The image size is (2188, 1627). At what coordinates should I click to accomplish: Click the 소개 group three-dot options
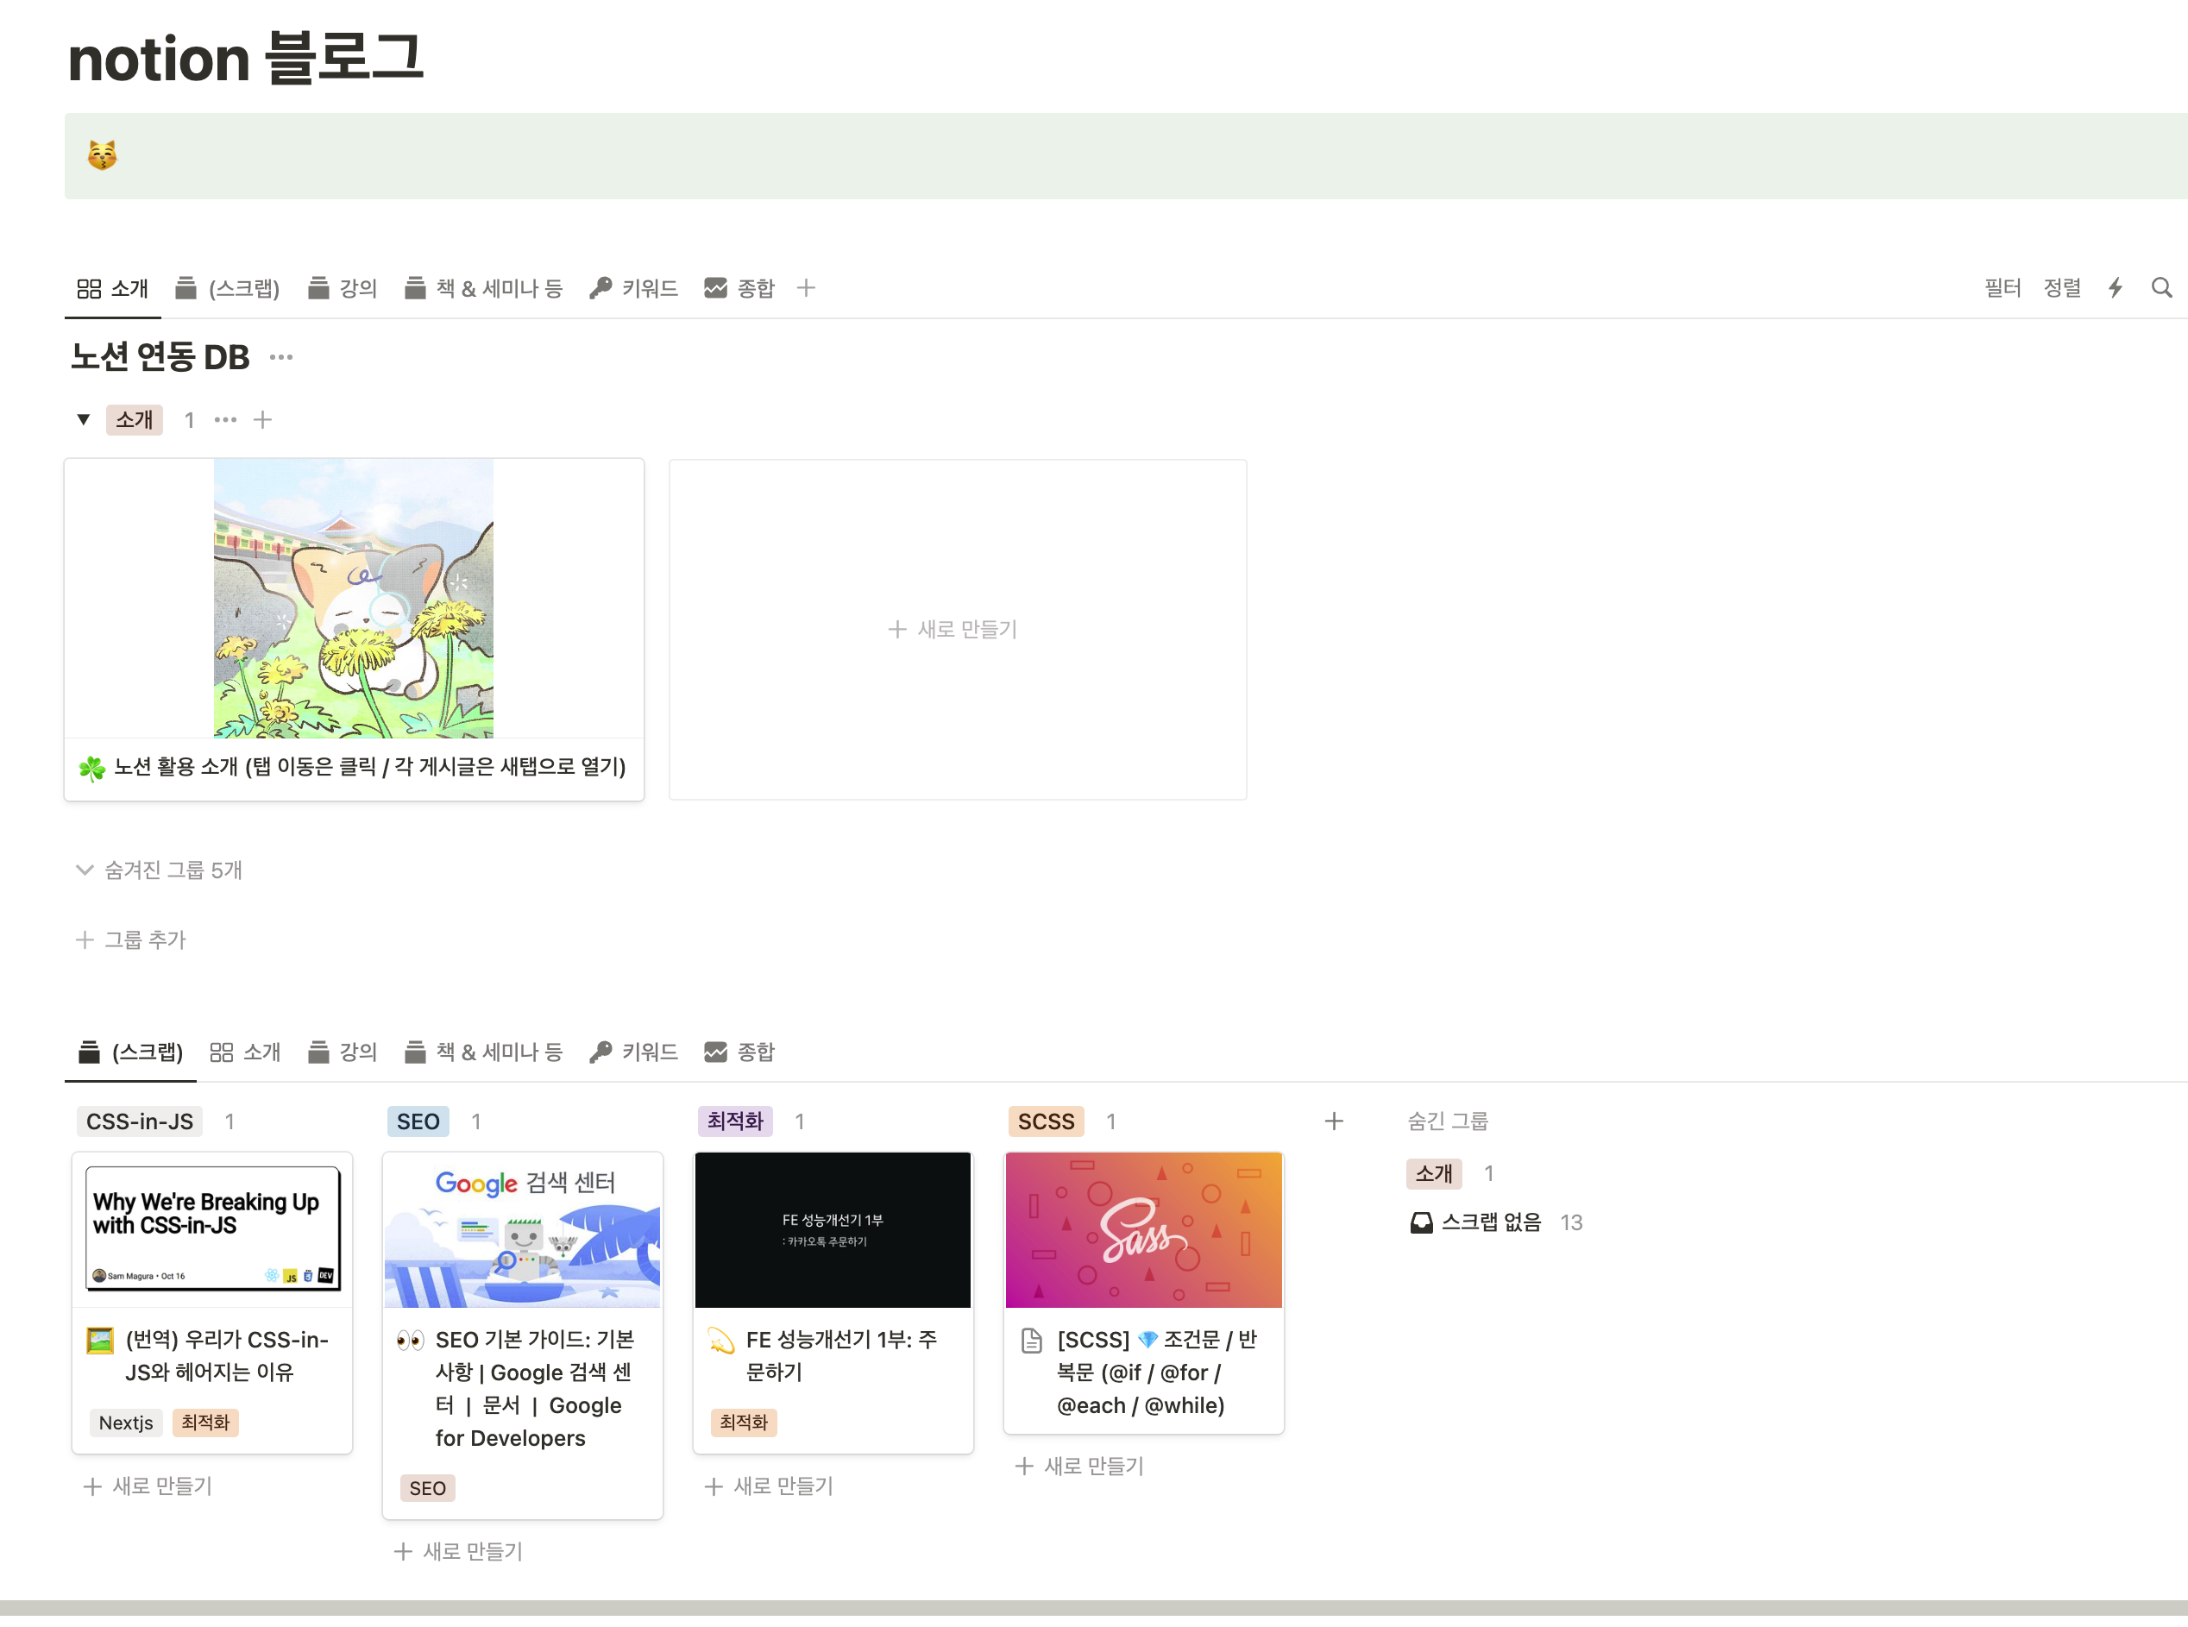224,420
